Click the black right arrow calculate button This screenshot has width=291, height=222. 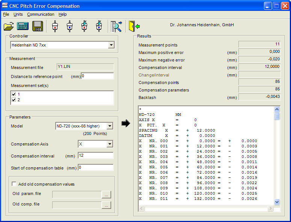tap(126, 123)
